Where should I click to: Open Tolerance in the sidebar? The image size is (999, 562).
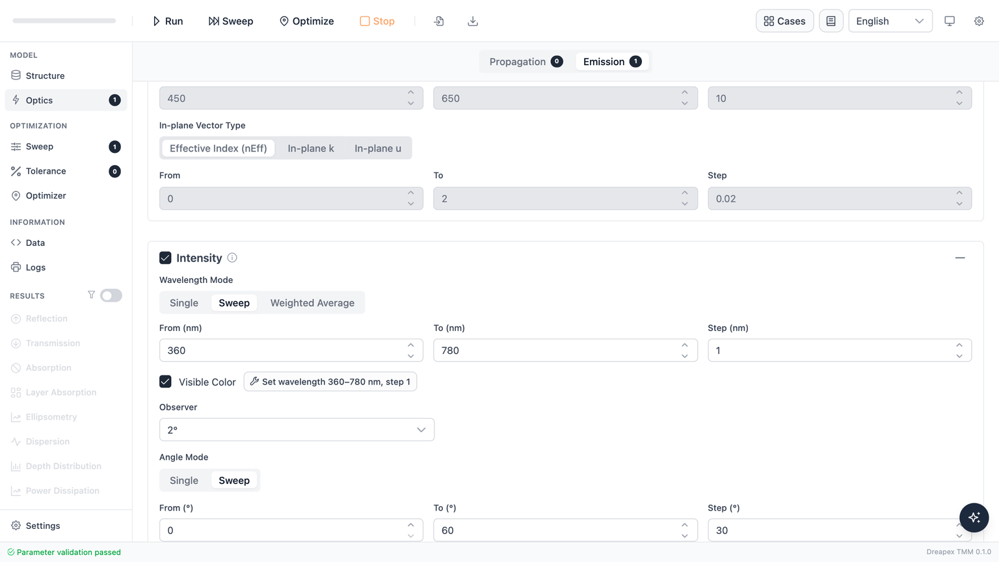coord(66,171)
